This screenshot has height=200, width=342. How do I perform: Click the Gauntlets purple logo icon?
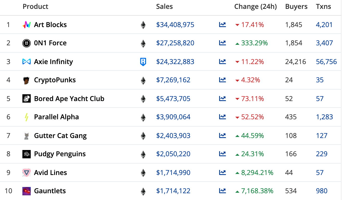pyautogui.click(x=27, y=191)
